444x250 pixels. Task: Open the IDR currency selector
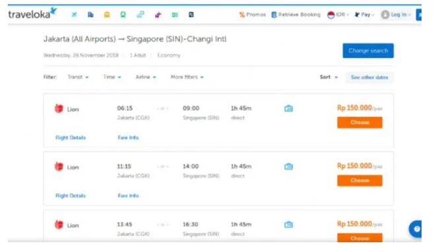pyautogui.click(x=338, y=15)
